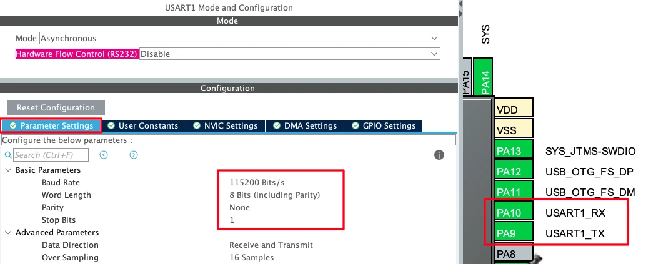Click the parameter info icon
Screen dimensions: 646x264
(x=439, y=155)
